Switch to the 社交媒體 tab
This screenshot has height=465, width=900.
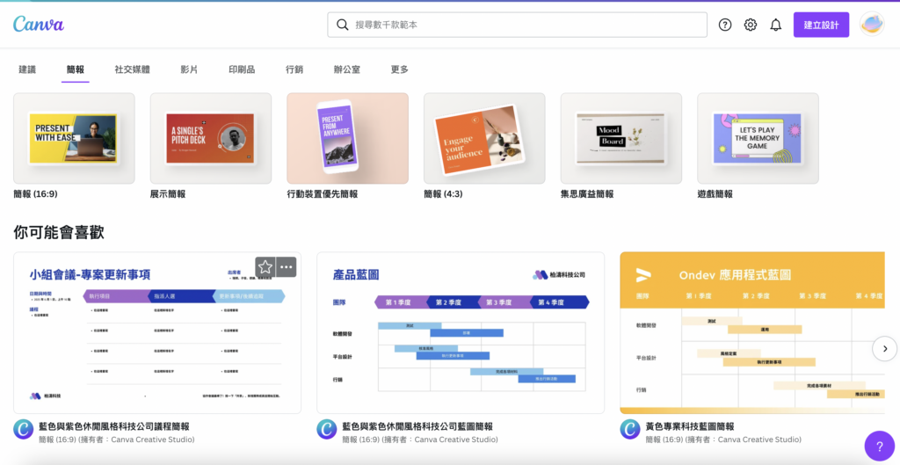click(x=132, y=69)
